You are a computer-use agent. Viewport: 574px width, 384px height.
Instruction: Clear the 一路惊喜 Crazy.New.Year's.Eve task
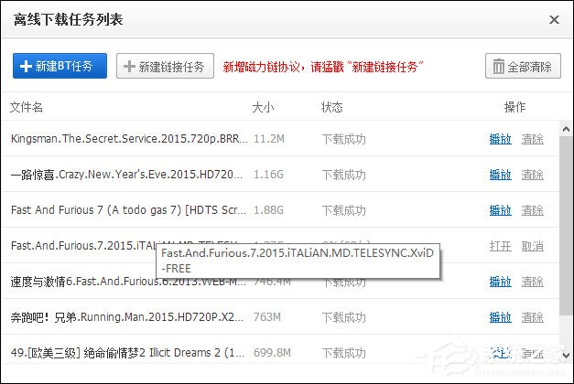click(533, 175)
